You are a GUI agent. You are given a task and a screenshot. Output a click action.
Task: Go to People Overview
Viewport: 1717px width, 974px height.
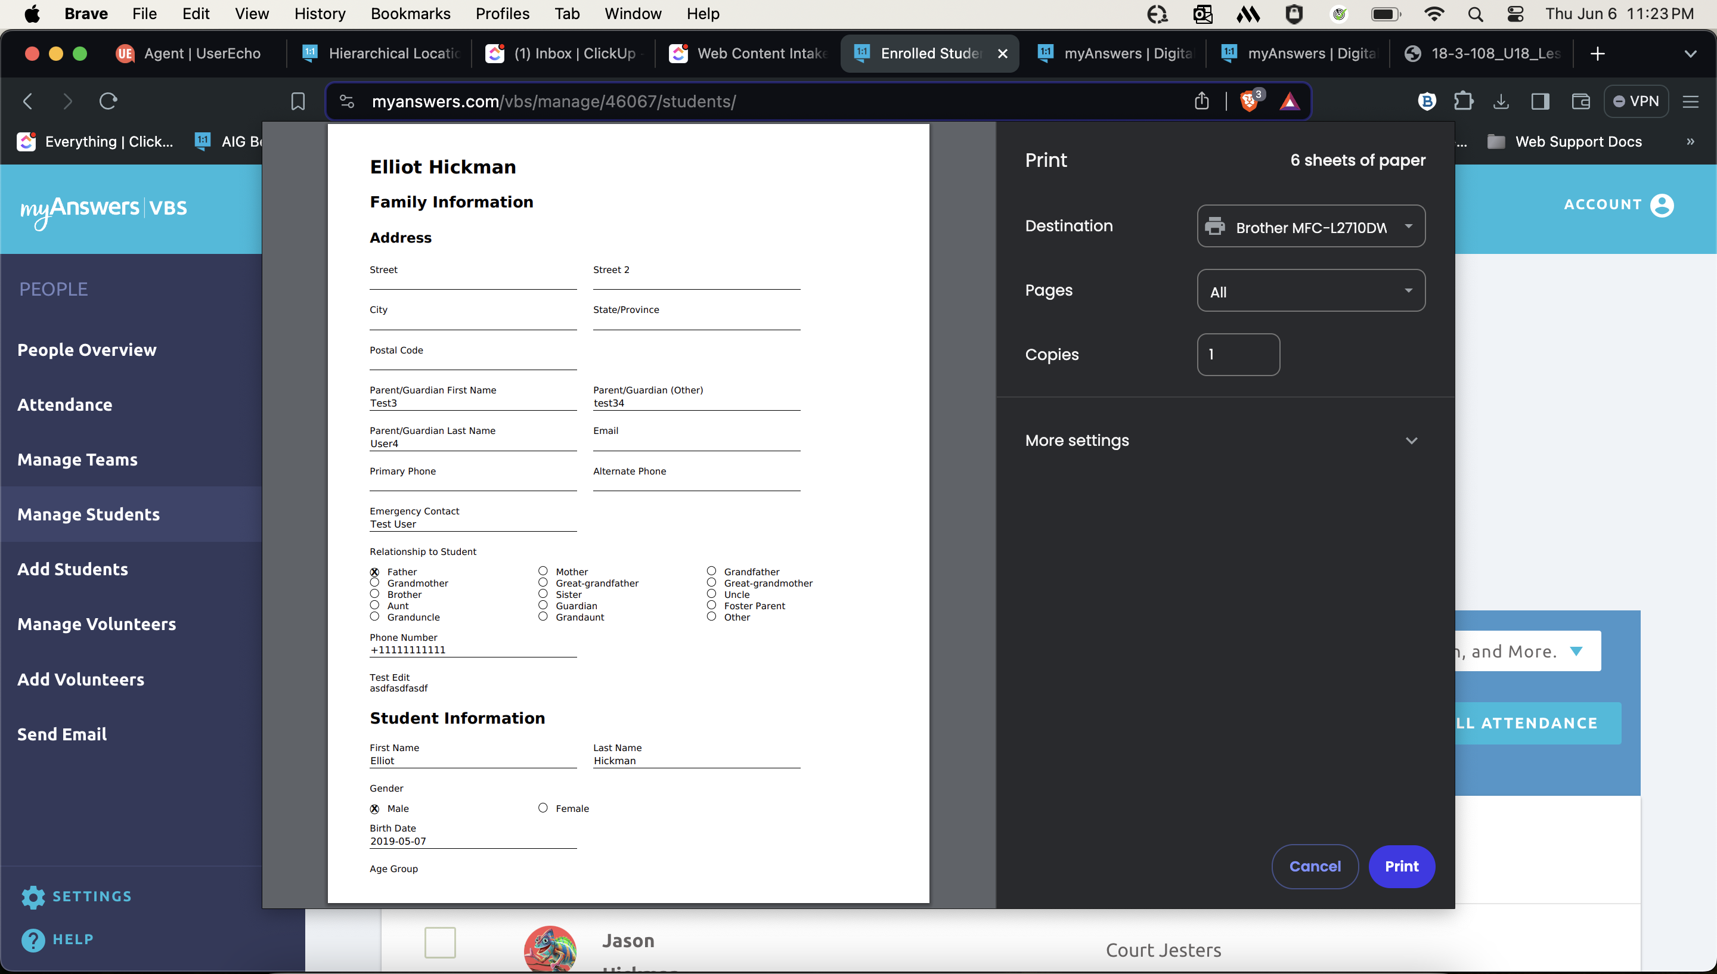87,350
